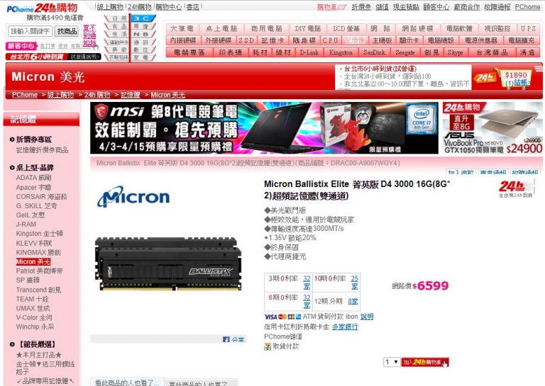This screenshot has height=386, width=545.
Task: Open Kingston 金士頓 brand in sidebar
Action: pyautogui.click(x=39, y=234)
